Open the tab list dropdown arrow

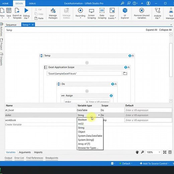(171, 25)
